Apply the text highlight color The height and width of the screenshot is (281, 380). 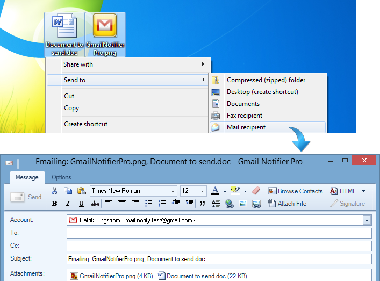[x=235, y=191]
